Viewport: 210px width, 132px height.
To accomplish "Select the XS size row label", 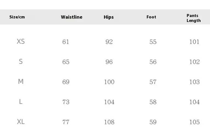I will 21,41.
